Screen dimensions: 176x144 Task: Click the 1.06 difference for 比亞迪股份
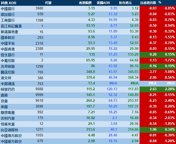tap(153, 130)
